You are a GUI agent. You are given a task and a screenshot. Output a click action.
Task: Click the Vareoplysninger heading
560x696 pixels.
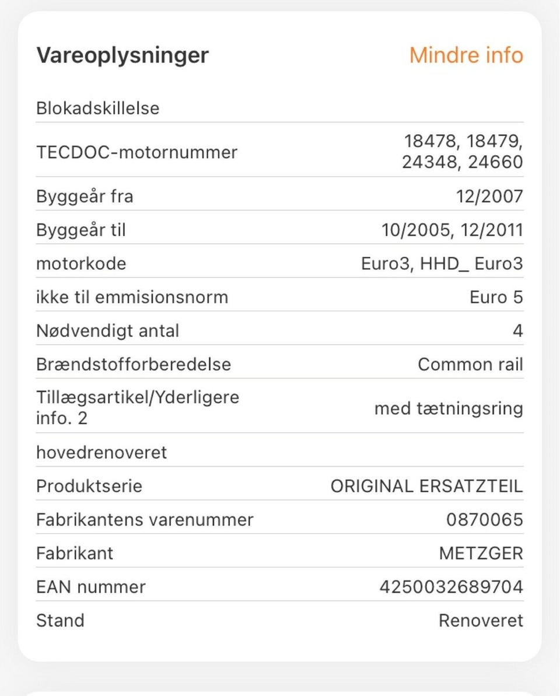point(123,55)
